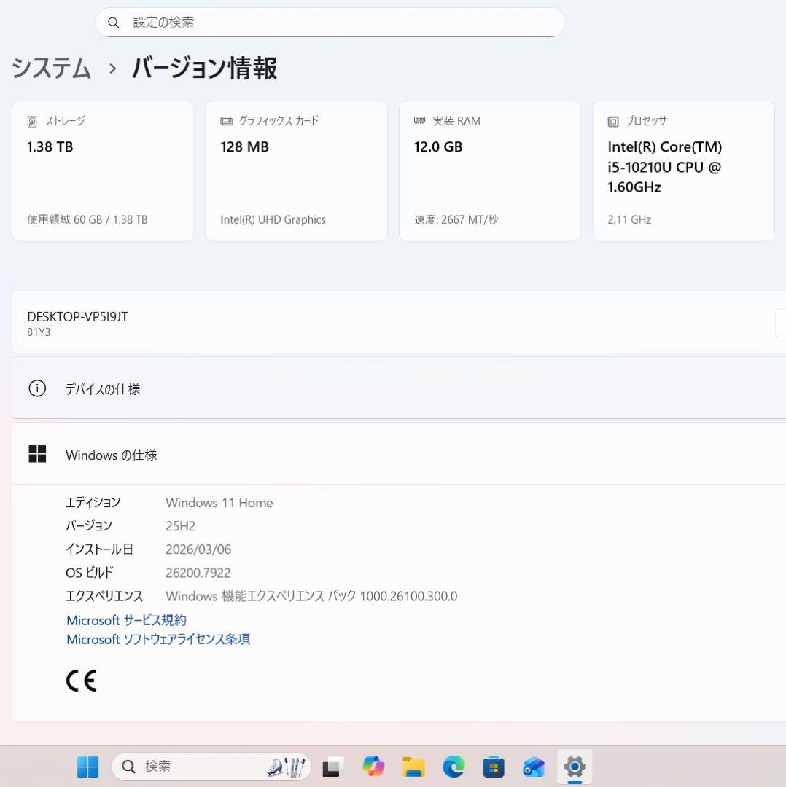
Task: Click the taskbar search magnifier icon
Action: 128,767
